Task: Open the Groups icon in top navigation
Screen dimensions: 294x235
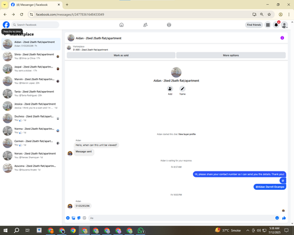Action: (x=169, y=25)
